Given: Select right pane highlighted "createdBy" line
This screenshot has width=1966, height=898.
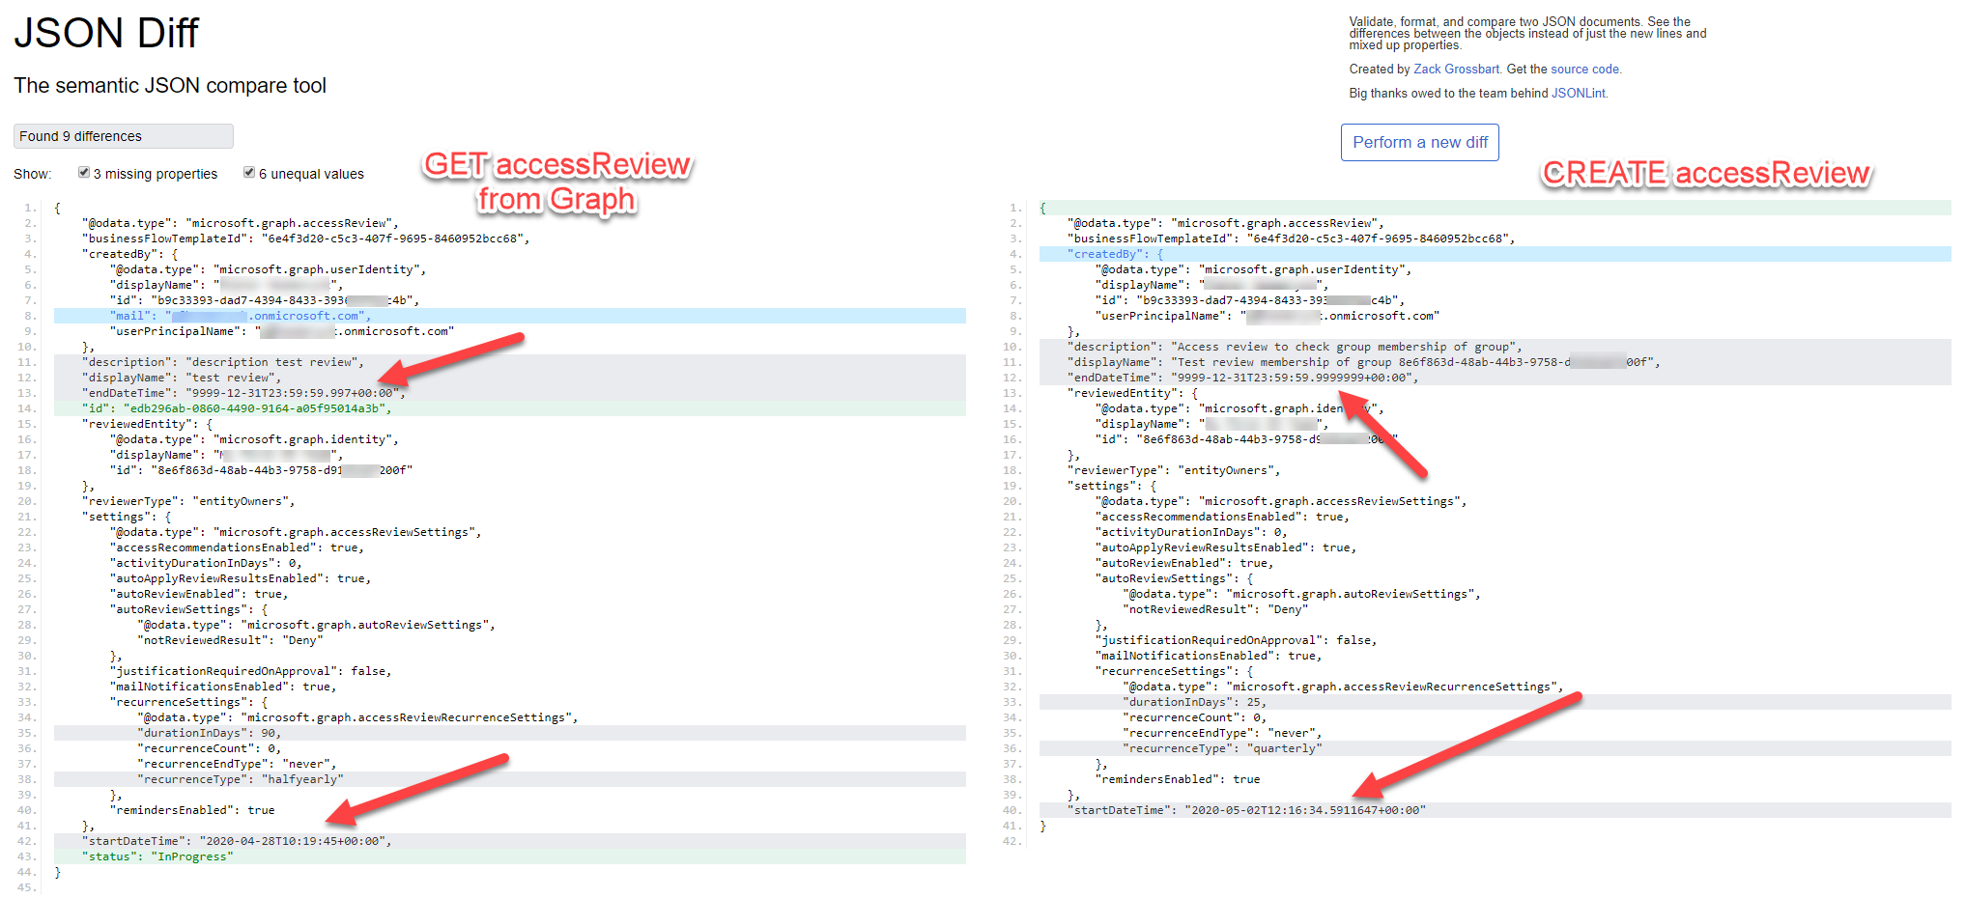Looking at the screenshot, I should [1496, 254].
